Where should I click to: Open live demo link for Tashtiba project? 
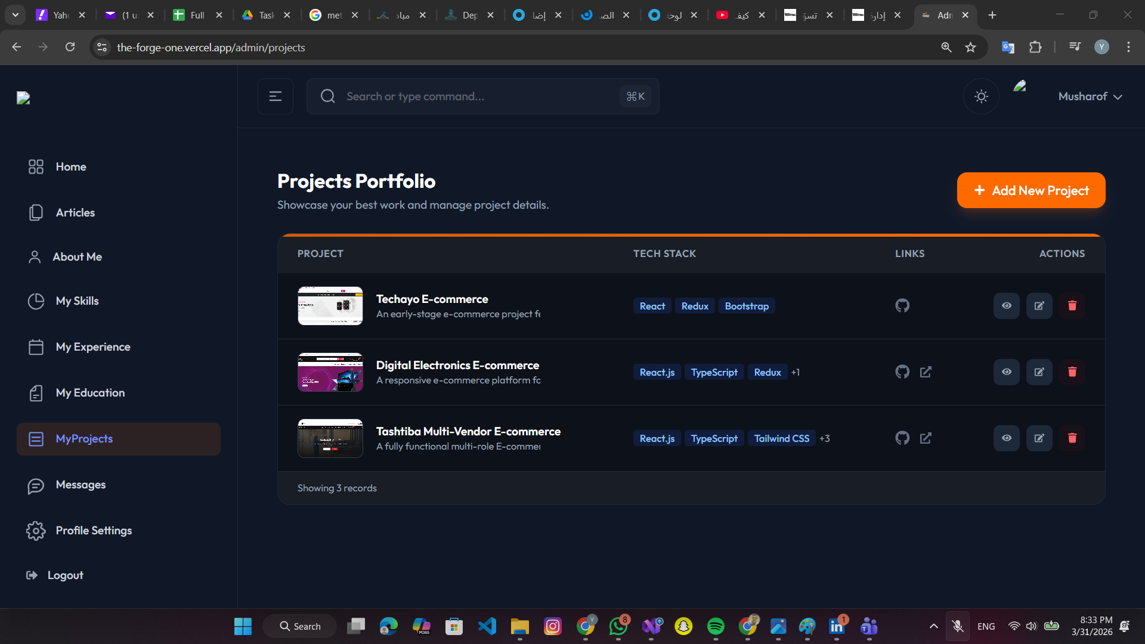click(926, 438)
